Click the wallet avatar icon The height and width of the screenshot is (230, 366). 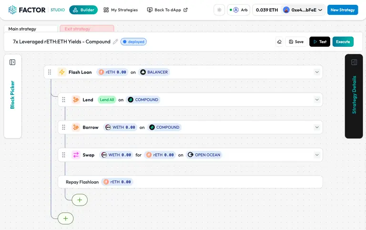286,10
